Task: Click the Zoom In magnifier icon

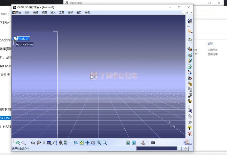Action: pos(99,143)
